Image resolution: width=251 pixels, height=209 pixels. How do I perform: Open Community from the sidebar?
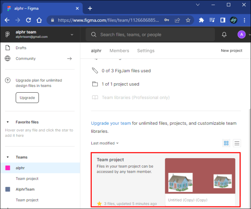25,59
